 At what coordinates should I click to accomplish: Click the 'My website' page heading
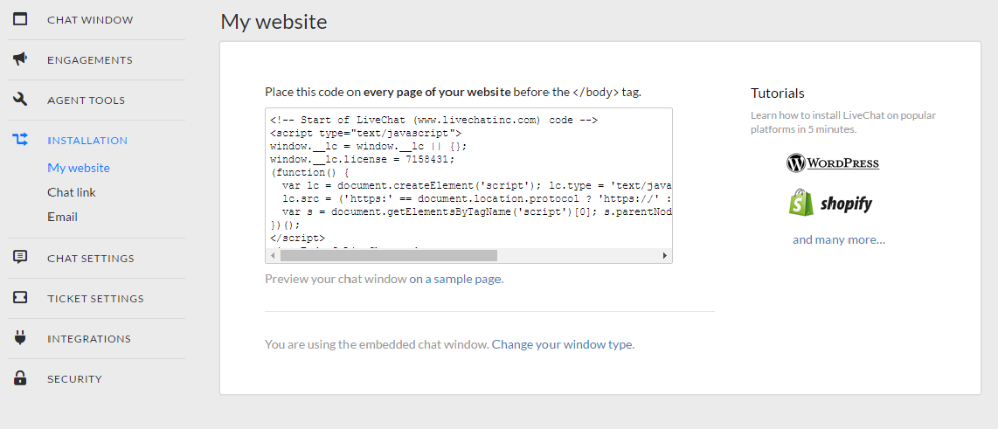274,22
